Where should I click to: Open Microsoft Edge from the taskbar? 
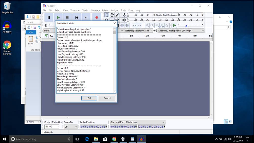87,139
